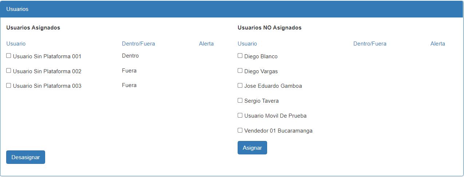Click Dentro/Fuera header in unassigned users list

(x=370, y=44)
